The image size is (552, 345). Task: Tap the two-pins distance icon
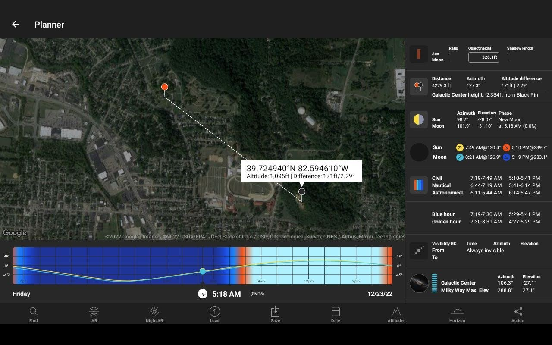click(418, 86)
